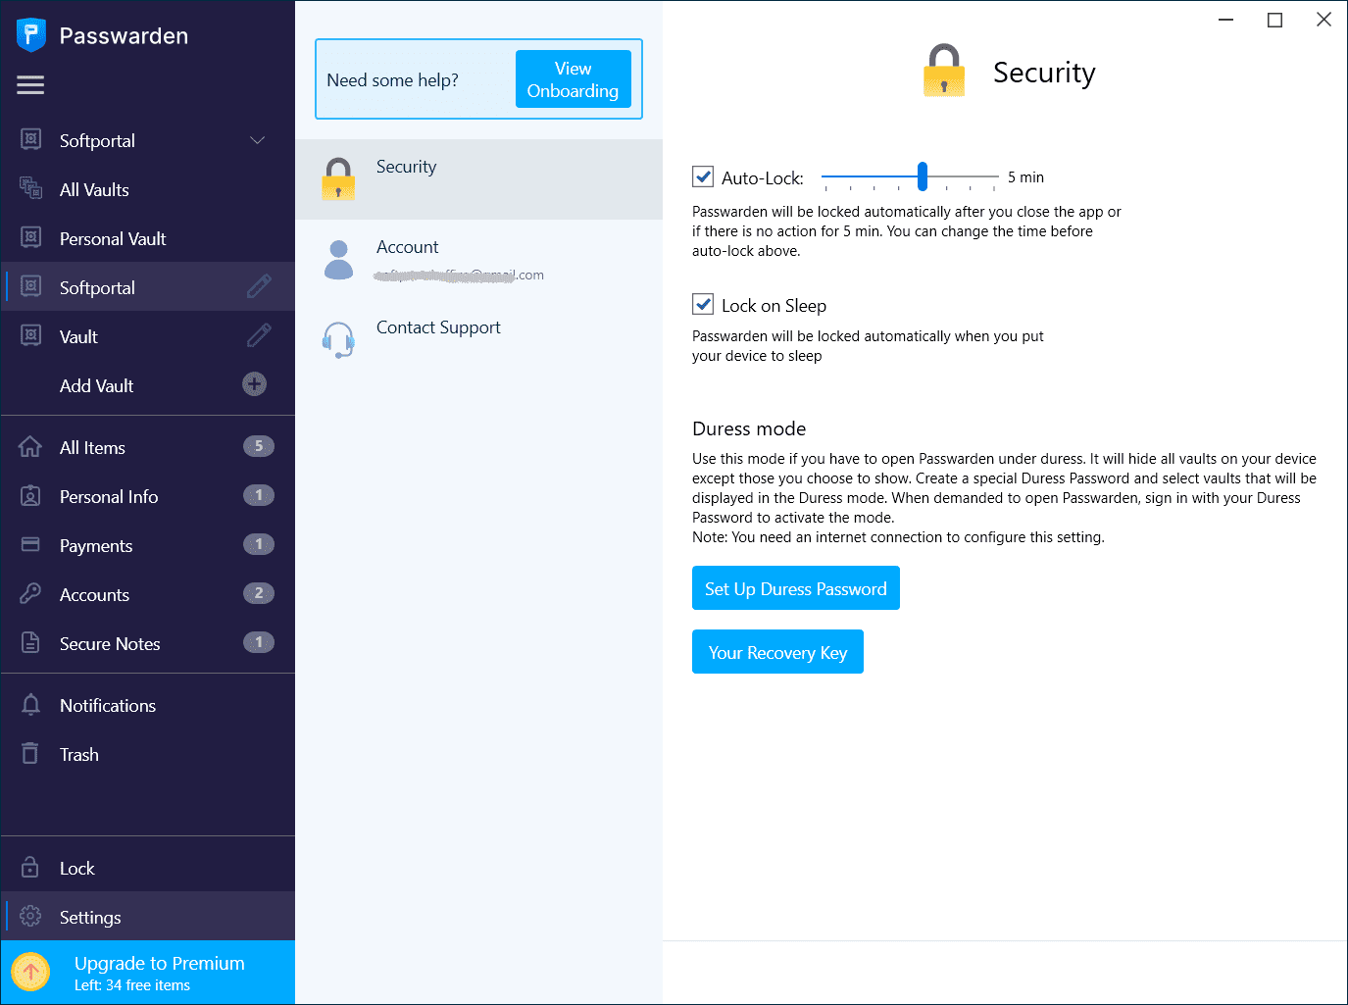Click the All Items count badge
Viewport: 1348px width, 1005px height.
pos(259,446)
